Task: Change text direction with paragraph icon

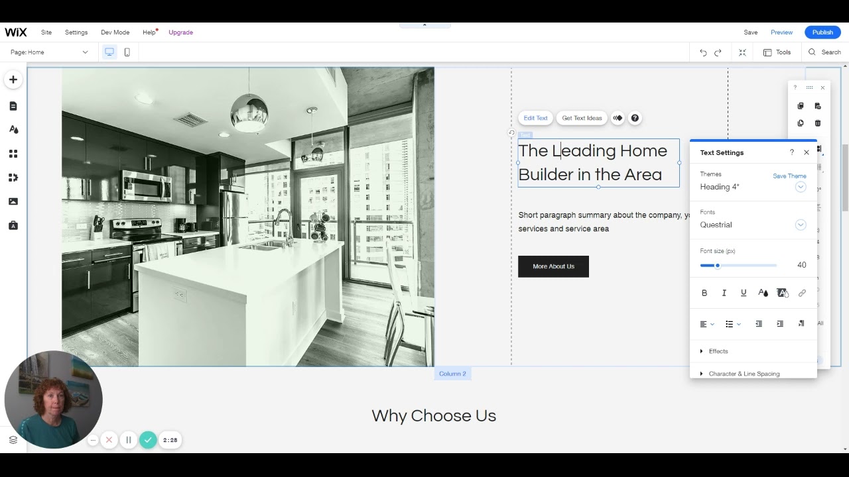Action: [x=801, y=324]
